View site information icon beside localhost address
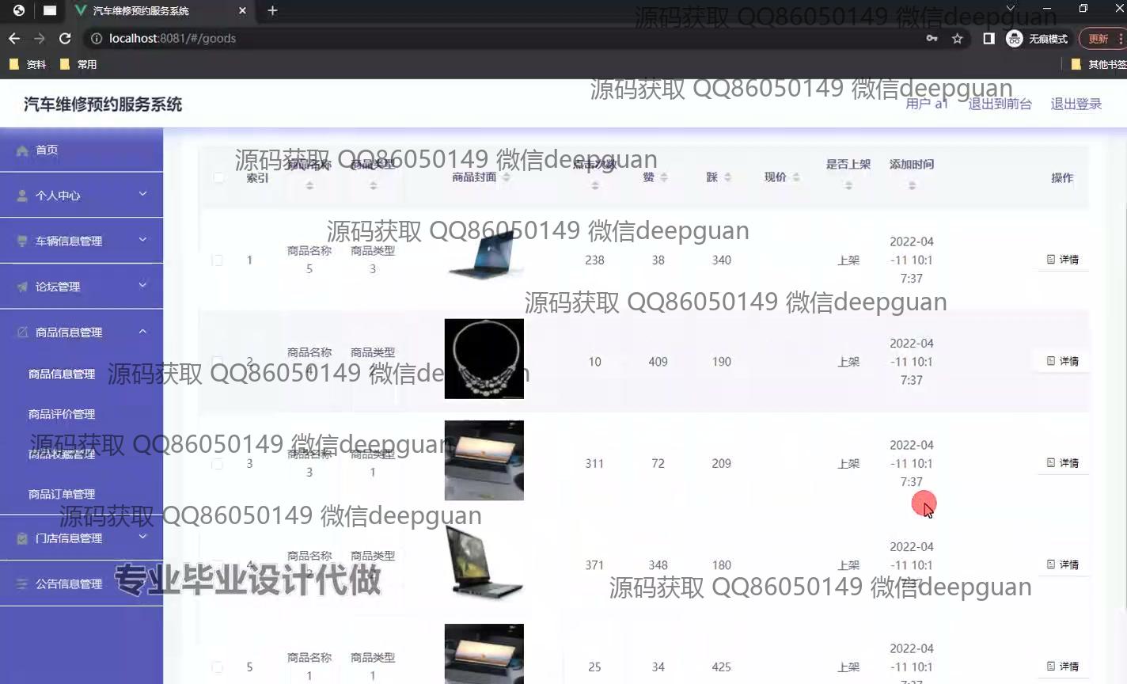 pyautogui.click(x=96, y=38)
